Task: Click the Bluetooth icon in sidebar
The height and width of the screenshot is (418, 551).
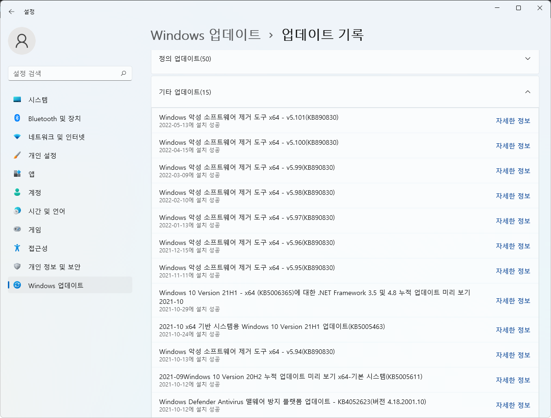Action: (x=17, y=118)
